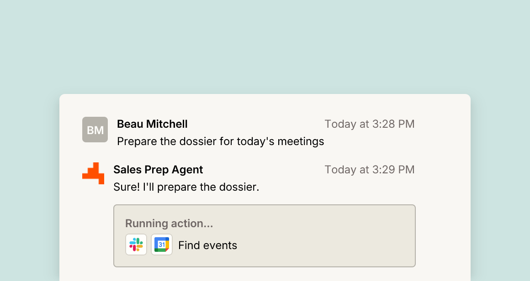The height and width of the screenshot is (281, 530).
Task: Click the Find events action label
Action: 207,245
